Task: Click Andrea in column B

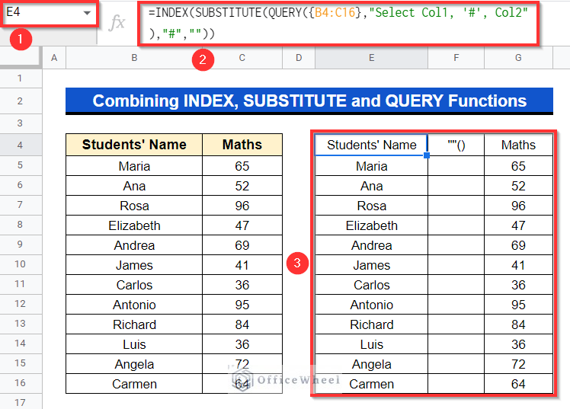Action: 134,245
